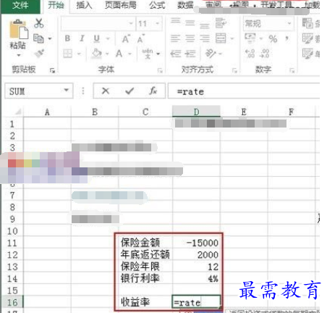Image resolution: width=327 pixels, height=313 pixels.
Task: Open clipboard group dialog launcher
Action: coord(52,70)
